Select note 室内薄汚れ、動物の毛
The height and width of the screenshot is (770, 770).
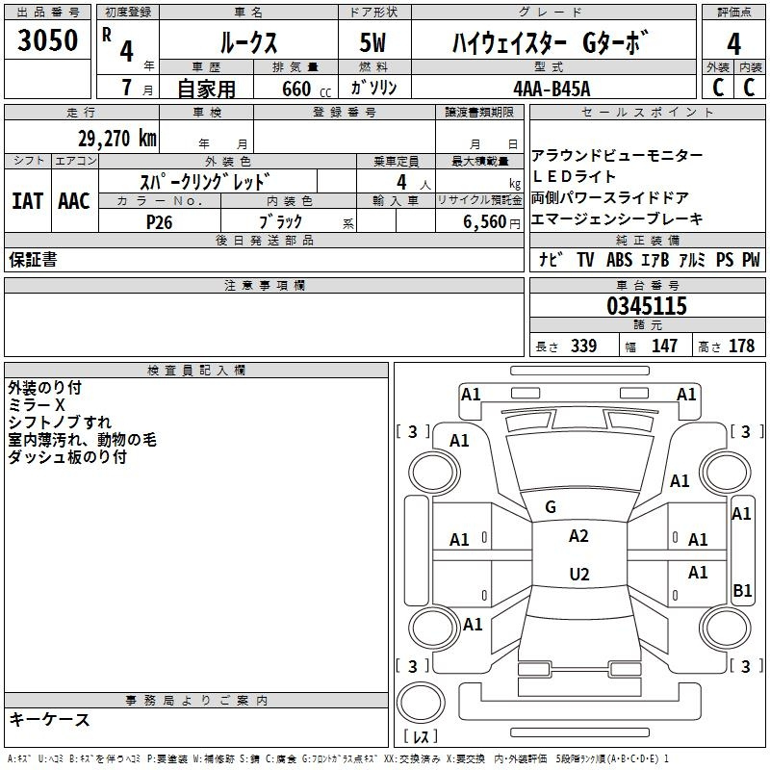click(x=82, y=439)
